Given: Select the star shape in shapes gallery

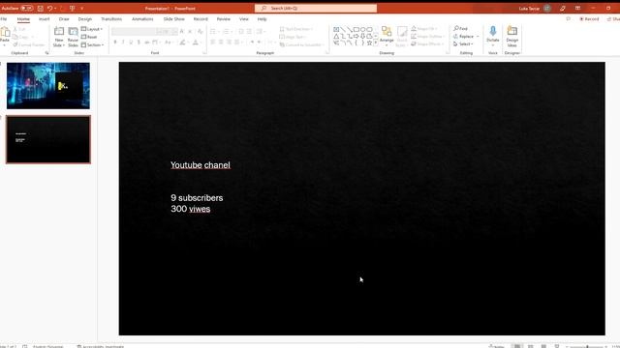Looking at the screenshot, I should pyautogui.click(x=369, y=43).
